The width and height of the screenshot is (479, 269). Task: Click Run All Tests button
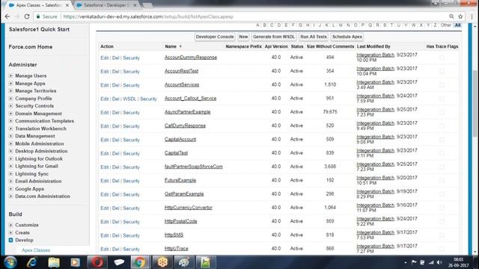click(x=314, y=37)
